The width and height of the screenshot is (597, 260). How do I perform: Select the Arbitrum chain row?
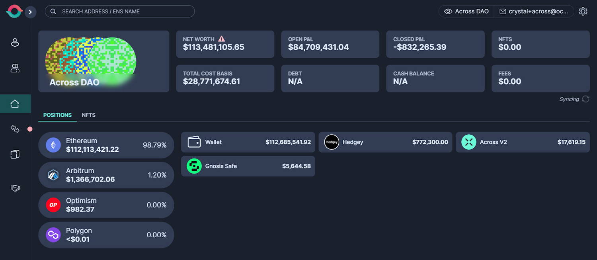(106, 175)
